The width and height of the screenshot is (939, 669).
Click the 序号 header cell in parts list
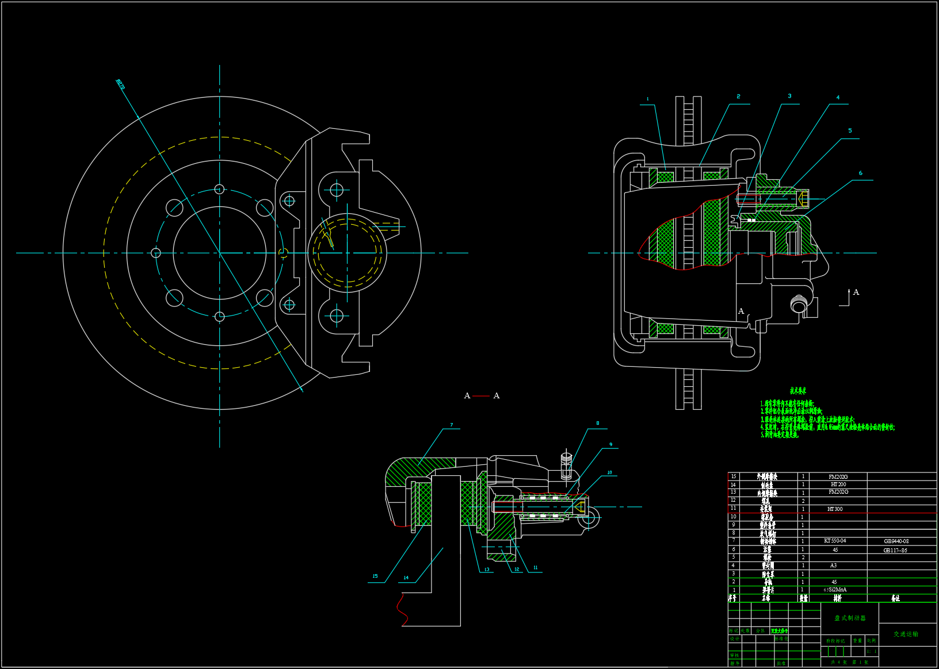[x=733, y=598]
